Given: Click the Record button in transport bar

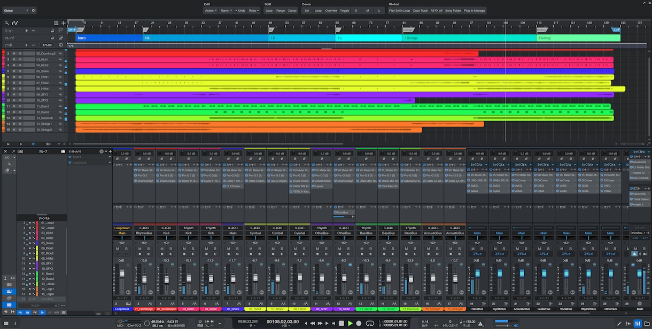Looking at the screenshot, I should 359,323.
